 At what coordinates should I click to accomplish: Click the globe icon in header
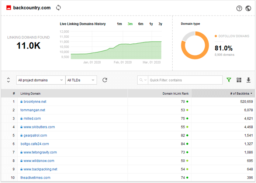248,9
